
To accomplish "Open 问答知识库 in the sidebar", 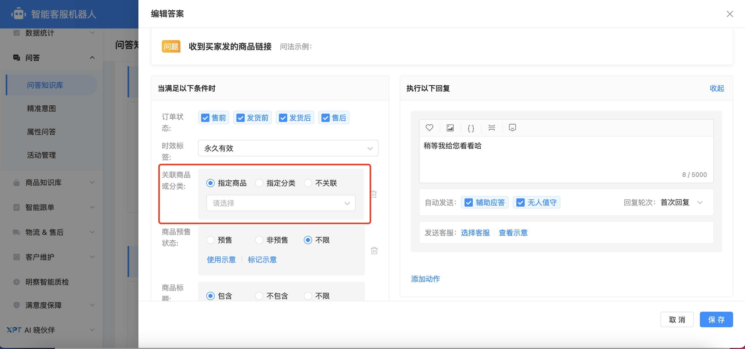I will pyautogui.click(x=52, y=85).
